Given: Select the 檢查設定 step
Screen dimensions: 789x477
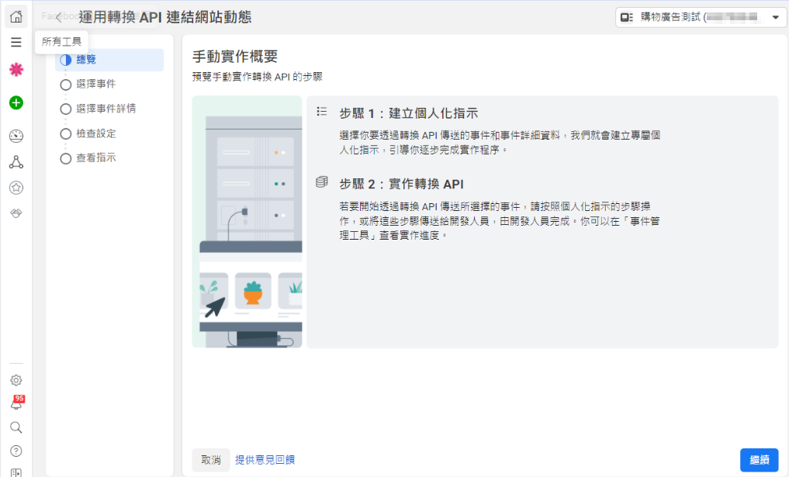Looking at the screenshot, I should [95, 133].
